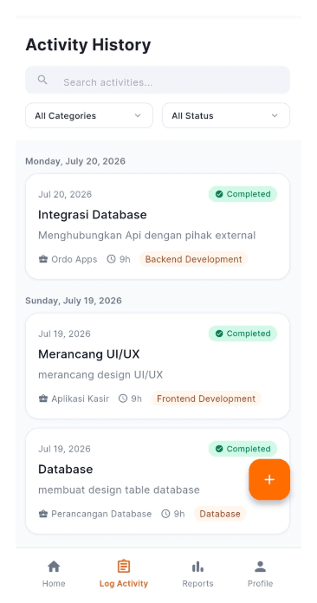The height and width of the screenshot is (603, 317).
Task: Focus the Search activities field
Action: [158, 80]
